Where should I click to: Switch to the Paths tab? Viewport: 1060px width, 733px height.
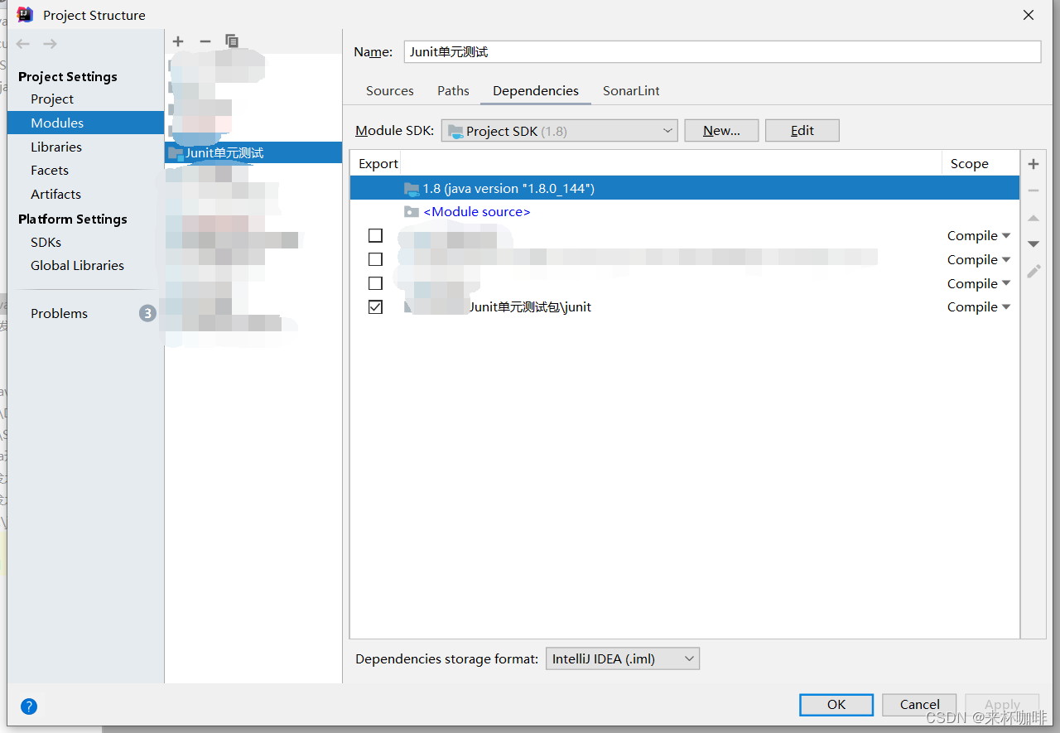pos(453,91)
